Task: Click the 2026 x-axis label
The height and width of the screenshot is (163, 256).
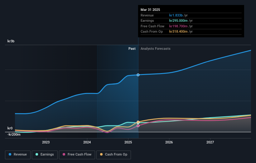Action: [x=169, y=142]
